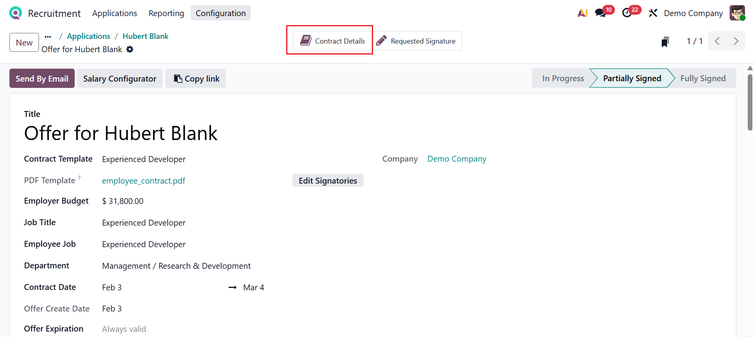Go to the previous record arrow
Screen dimensions: 754x337
[x=717, y=41]
